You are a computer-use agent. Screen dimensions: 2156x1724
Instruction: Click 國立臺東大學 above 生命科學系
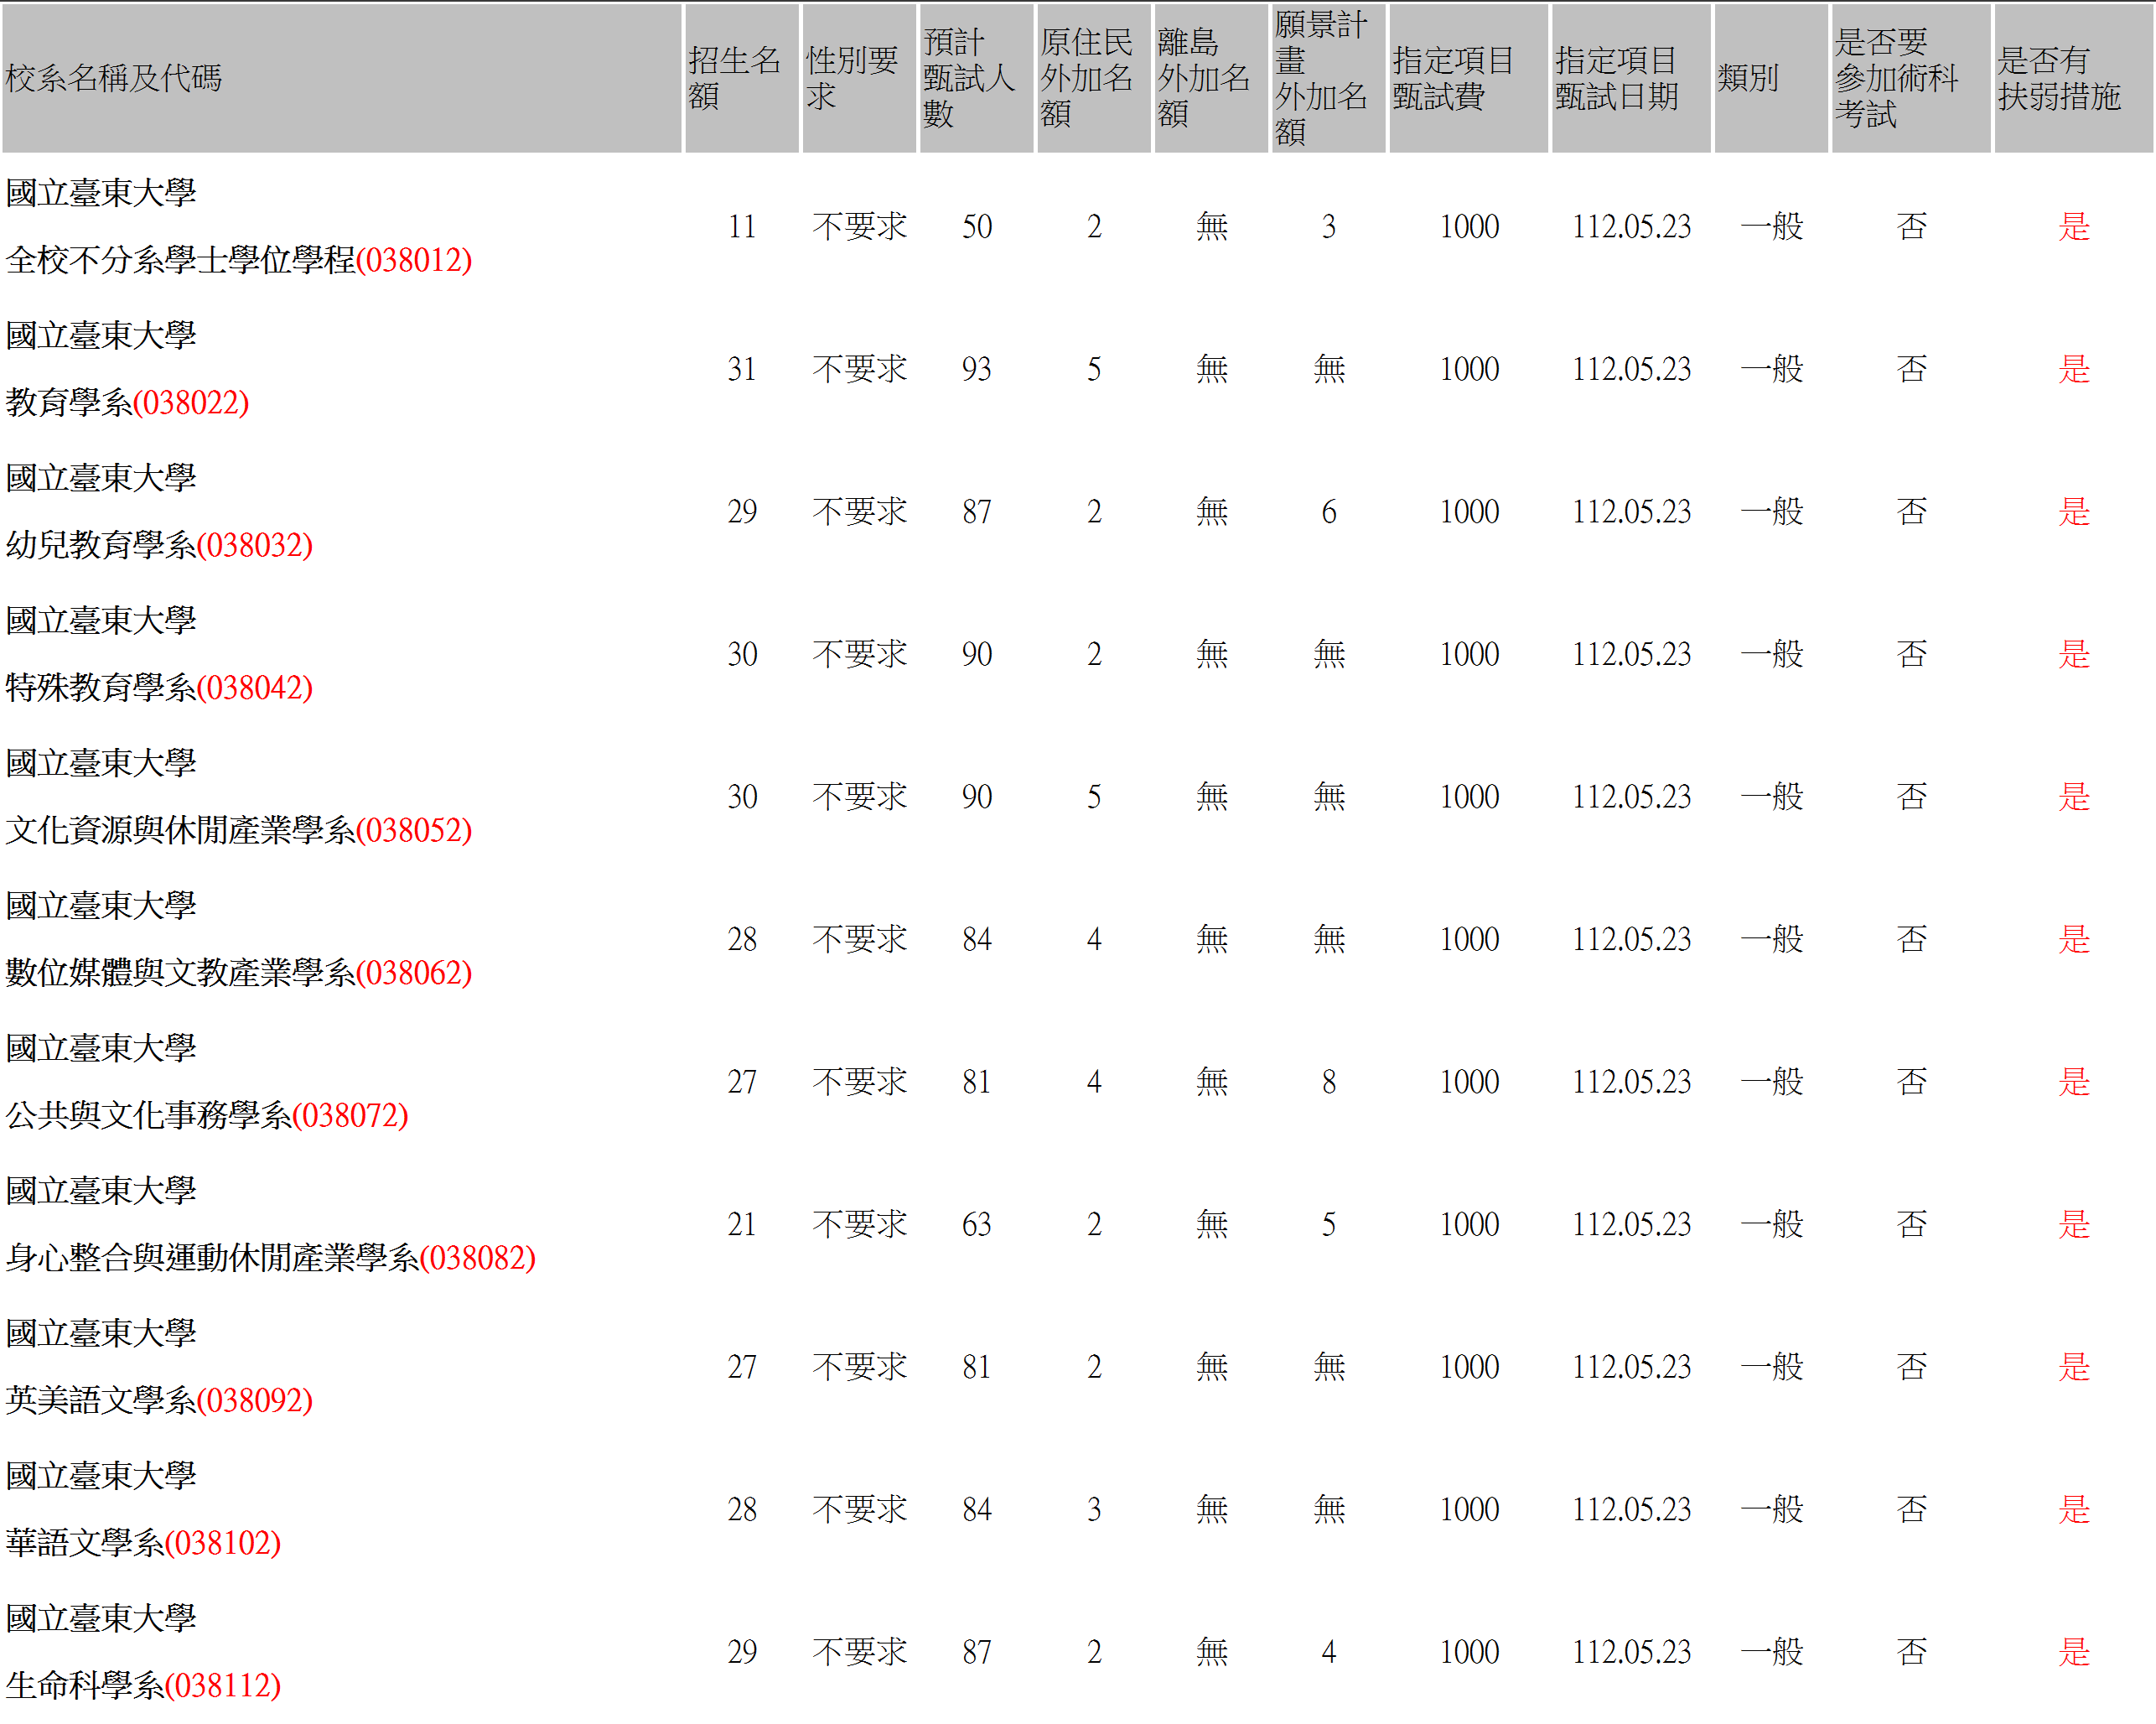(101, 1619)
